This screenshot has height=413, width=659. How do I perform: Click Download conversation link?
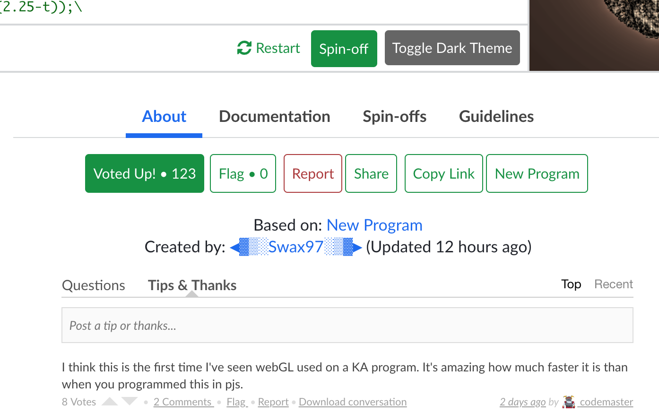click(353, 402)
